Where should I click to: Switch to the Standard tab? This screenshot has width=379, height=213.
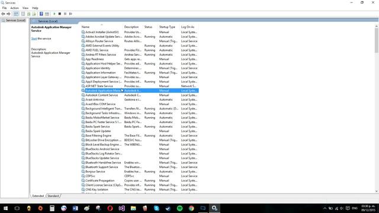coord(53,196)
